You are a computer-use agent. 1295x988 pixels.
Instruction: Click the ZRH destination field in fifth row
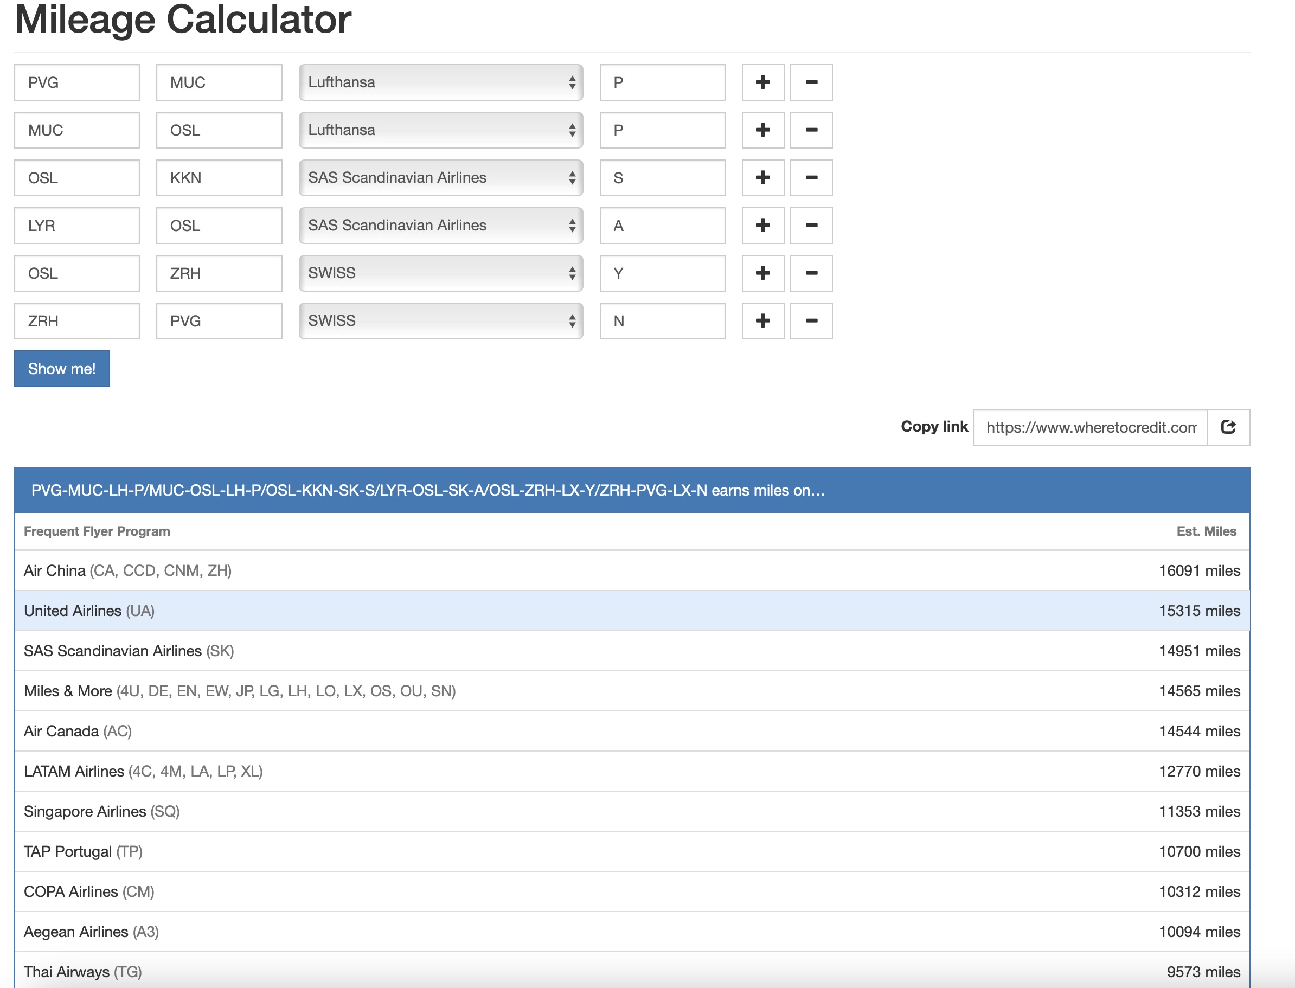point(219,273)
